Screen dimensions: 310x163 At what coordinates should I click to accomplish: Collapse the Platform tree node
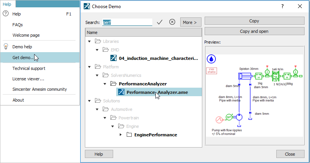click(x=90, y=67)
